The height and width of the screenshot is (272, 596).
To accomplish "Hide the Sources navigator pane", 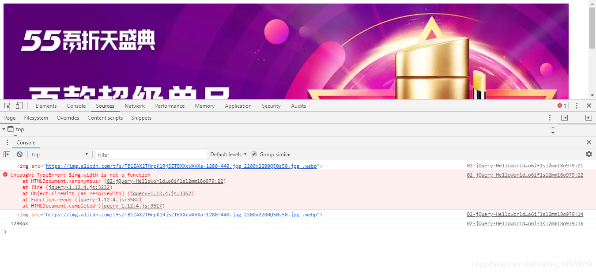I will click(564, 118).
